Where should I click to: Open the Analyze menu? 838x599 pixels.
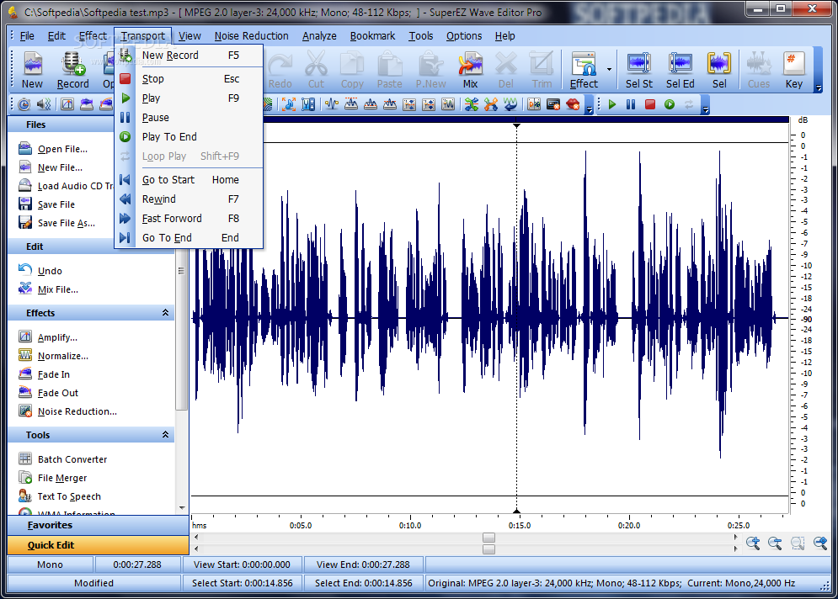(319, 36)
